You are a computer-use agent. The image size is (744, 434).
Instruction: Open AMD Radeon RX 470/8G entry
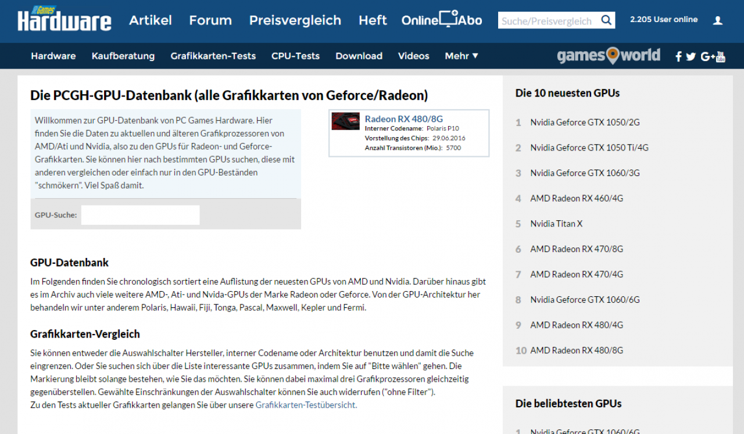click(577, 249)
